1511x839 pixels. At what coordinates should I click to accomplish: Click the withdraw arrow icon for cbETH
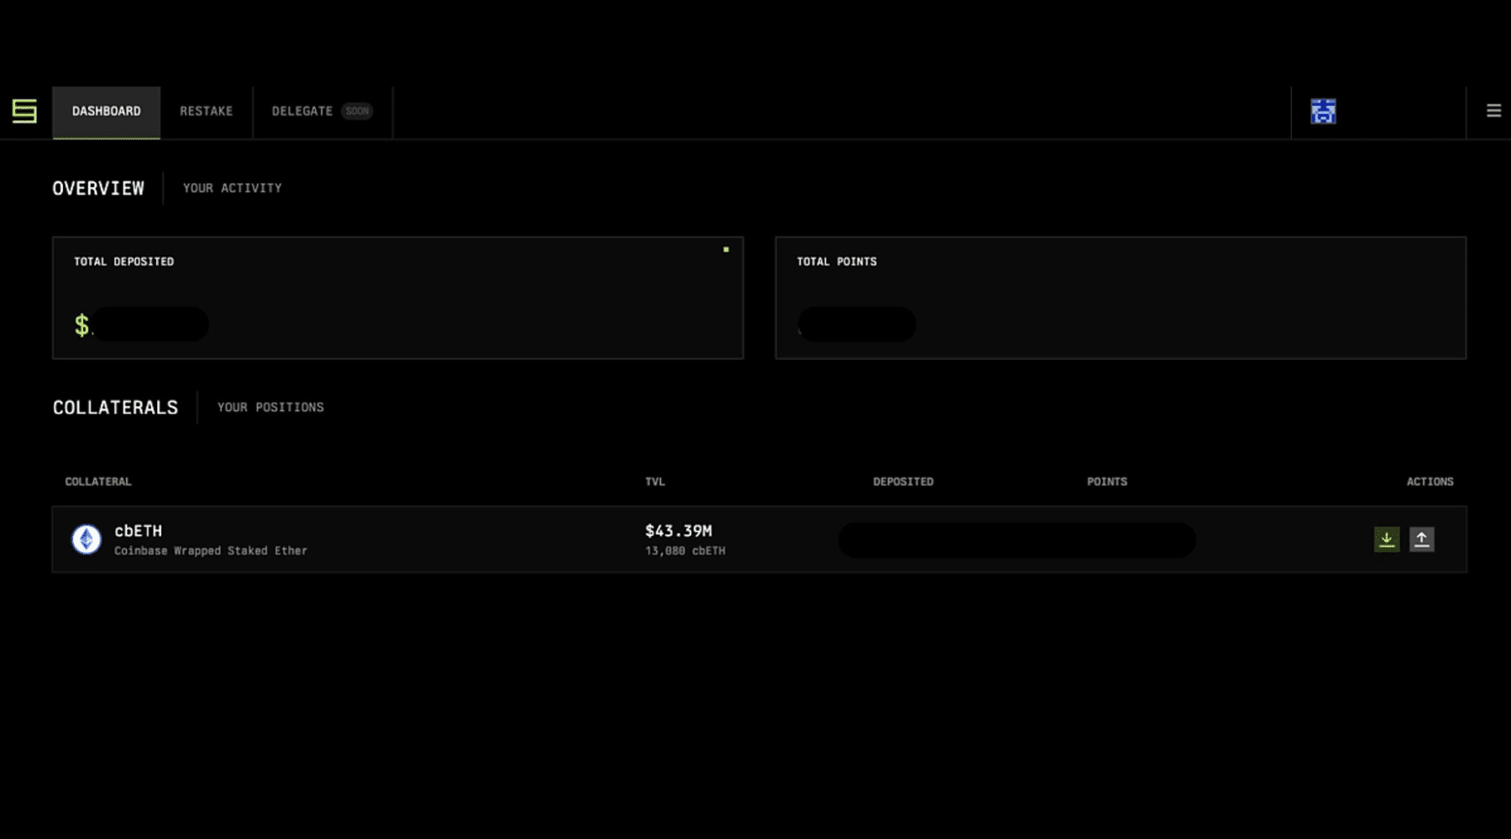point(1423,539)
